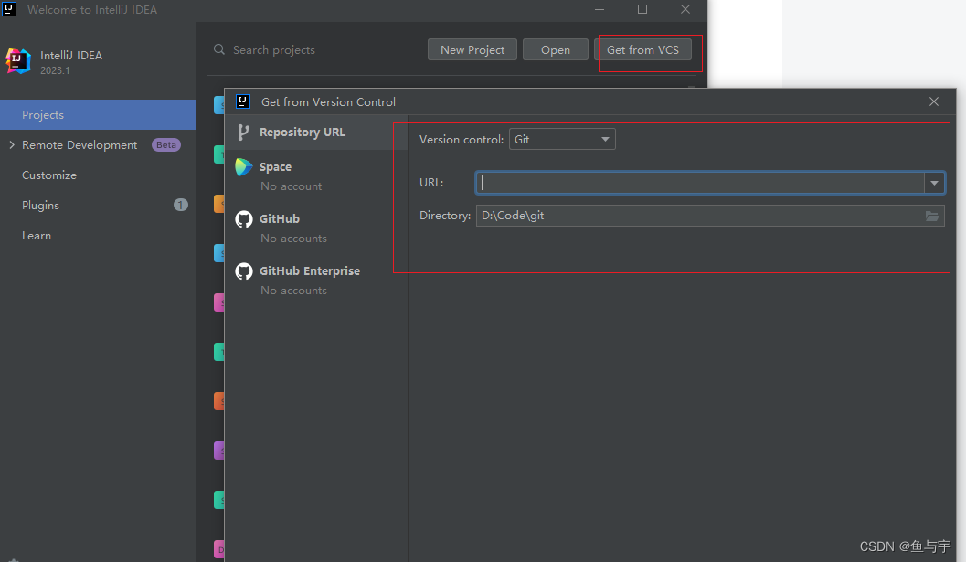This screenshot has width=966, height=562.
Task: Click the Plugins update count badge
Action: [x=181, y=205]
